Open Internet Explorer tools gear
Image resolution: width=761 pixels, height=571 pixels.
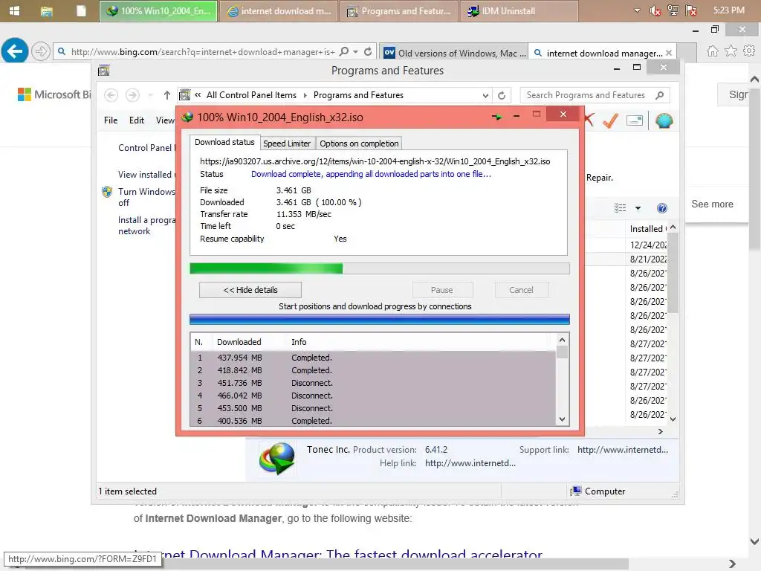749,51
